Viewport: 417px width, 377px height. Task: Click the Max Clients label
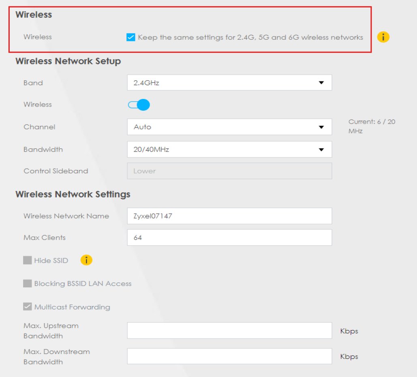(x=45, y=237)
